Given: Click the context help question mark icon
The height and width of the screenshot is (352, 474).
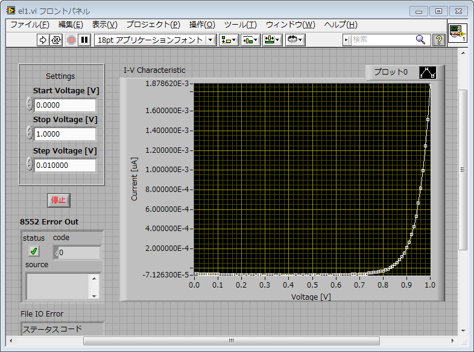Looking at the screenshot, I should (439, 40).
